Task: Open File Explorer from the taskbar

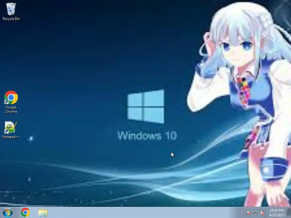Action: [x=43, y=213]
